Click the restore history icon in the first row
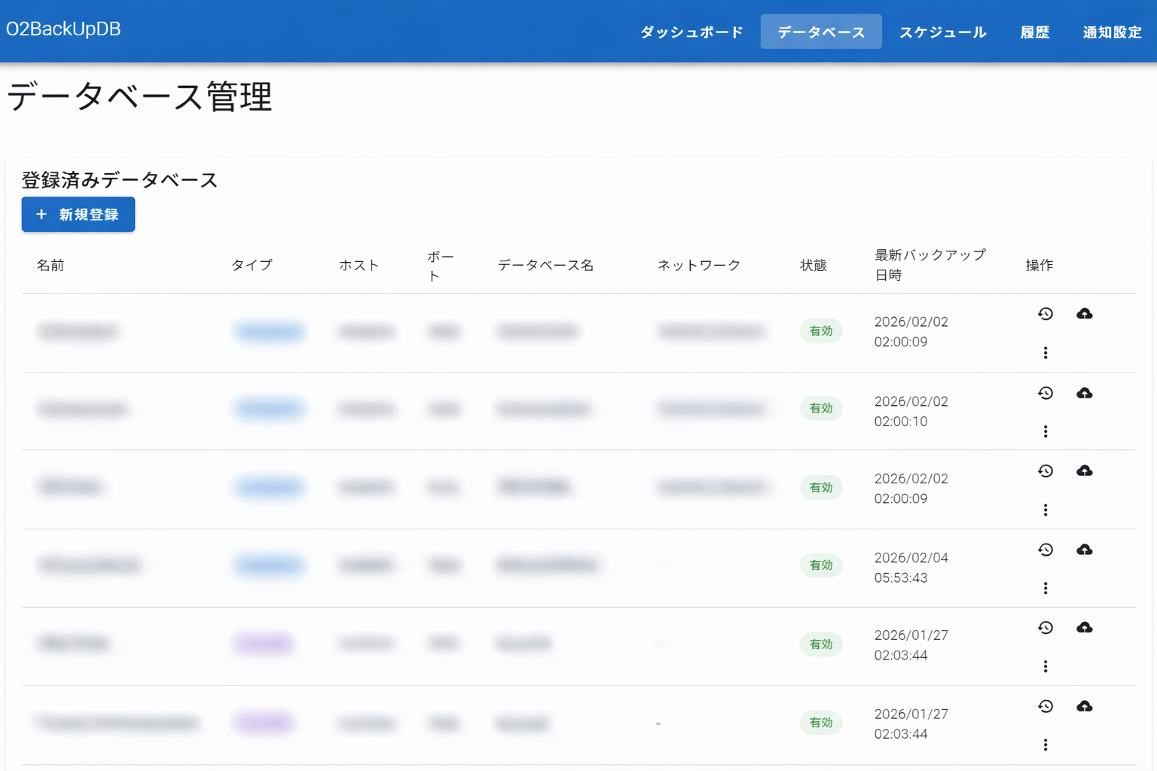 pyautogui.click(x=1046, y=313)
